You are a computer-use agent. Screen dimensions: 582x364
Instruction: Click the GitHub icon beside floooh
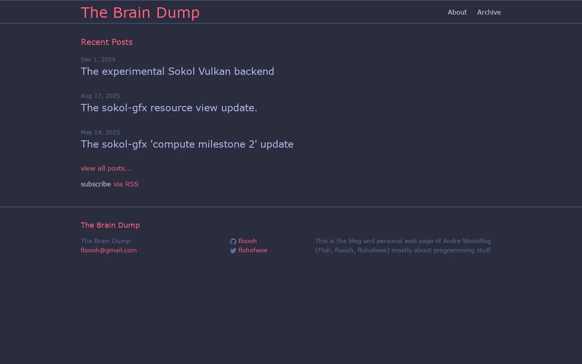[233, 241]
